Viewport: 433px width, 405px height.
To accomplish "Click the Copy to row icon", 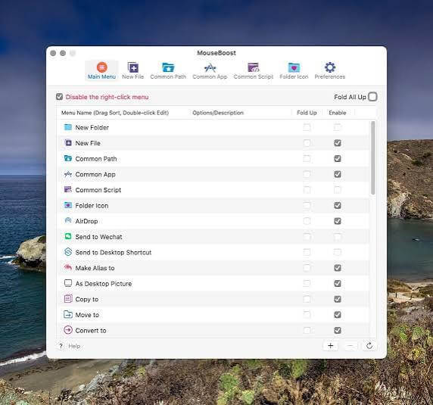I will tap(68, 299).
